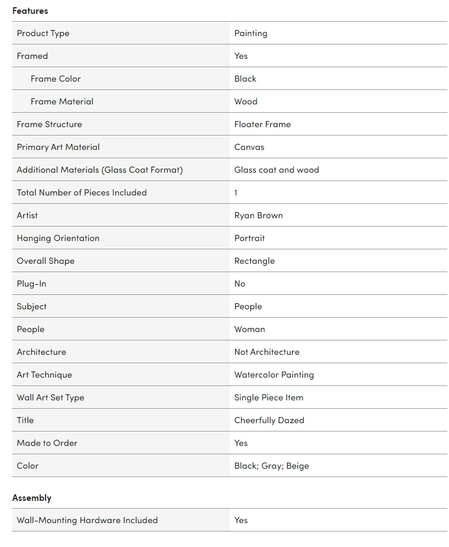Select the Black frame color value
Image resolution: width=449 pixels, height=547 pixels.
pos(245,79)
